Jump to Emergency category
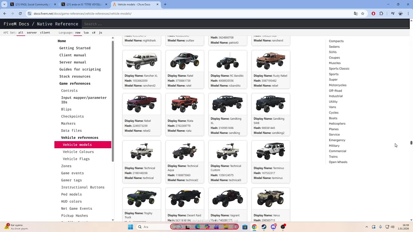Viewport: 413px width, 232px height. (x=337, y=140)
